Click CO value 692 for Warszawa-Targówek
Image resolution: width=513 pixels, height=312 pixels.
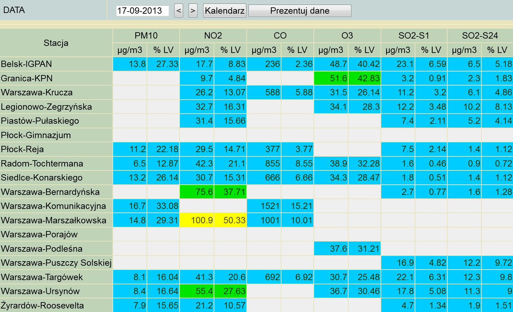pos(264,277)
